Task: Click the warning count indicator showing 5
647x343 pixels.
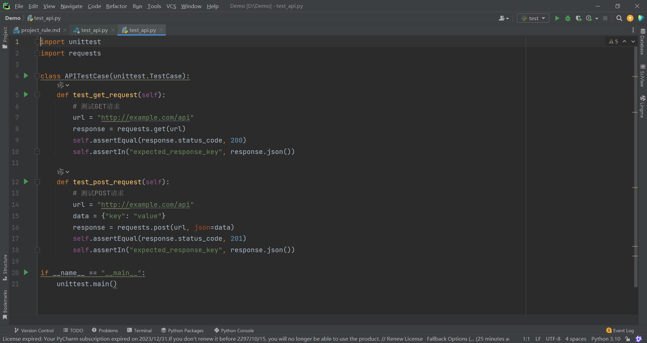Action: click(x=613, y=41)
